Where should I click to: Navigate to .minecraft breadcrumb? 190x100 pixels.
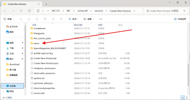[83, 11]
